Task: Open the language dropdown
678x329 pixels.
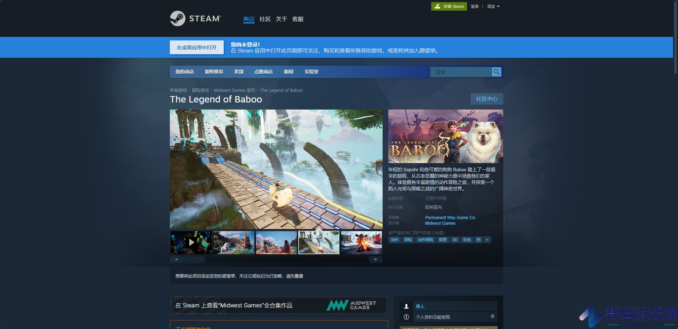Action: (x=493, y=6)
